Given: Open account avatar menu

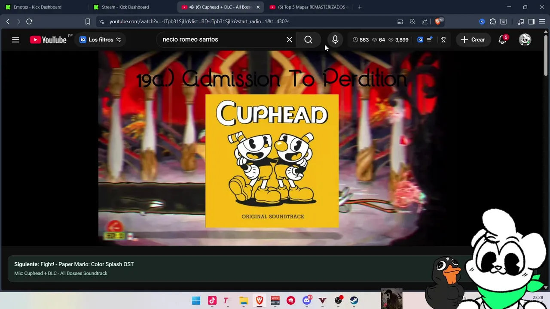Looking at the screenshot, I should (525, 39).
